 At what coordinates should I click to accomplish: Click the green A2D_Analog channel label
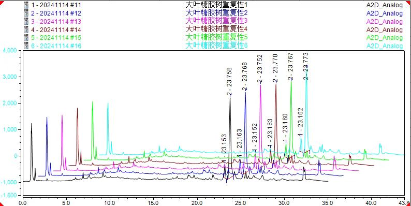tap(385, 38)
